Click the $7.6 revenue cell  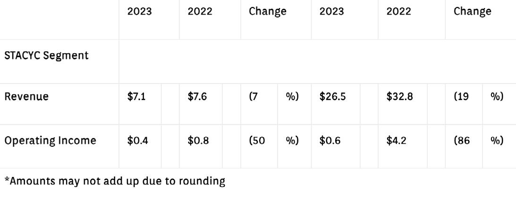tap(197, 97)
